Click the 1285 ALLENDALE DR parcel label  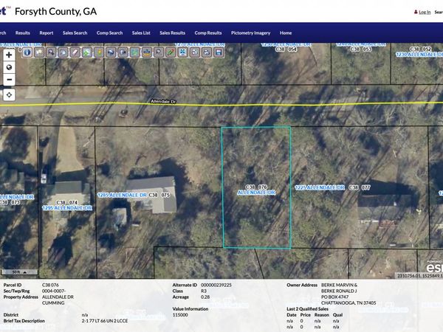[122, 195]
